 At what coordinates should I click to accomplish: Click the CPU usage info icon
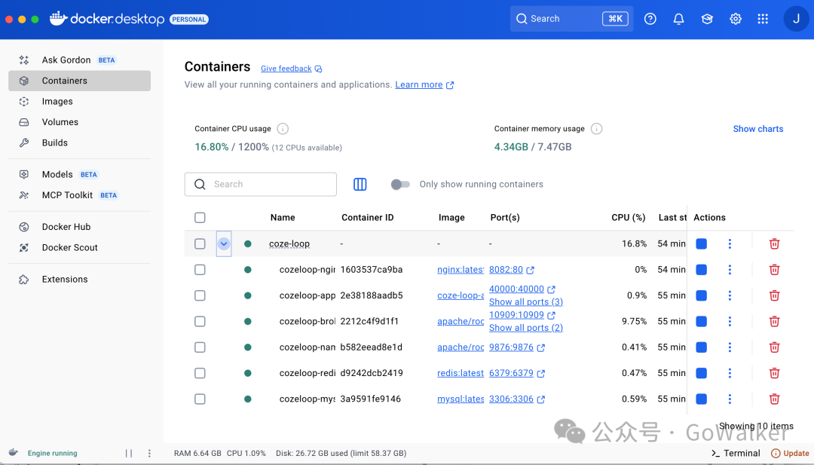tap(283, 129)
